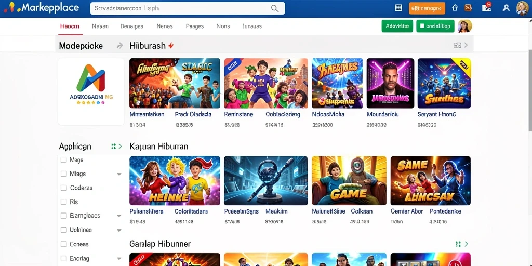Expand the Miags filter dropdown arrow

pos(119,174)
